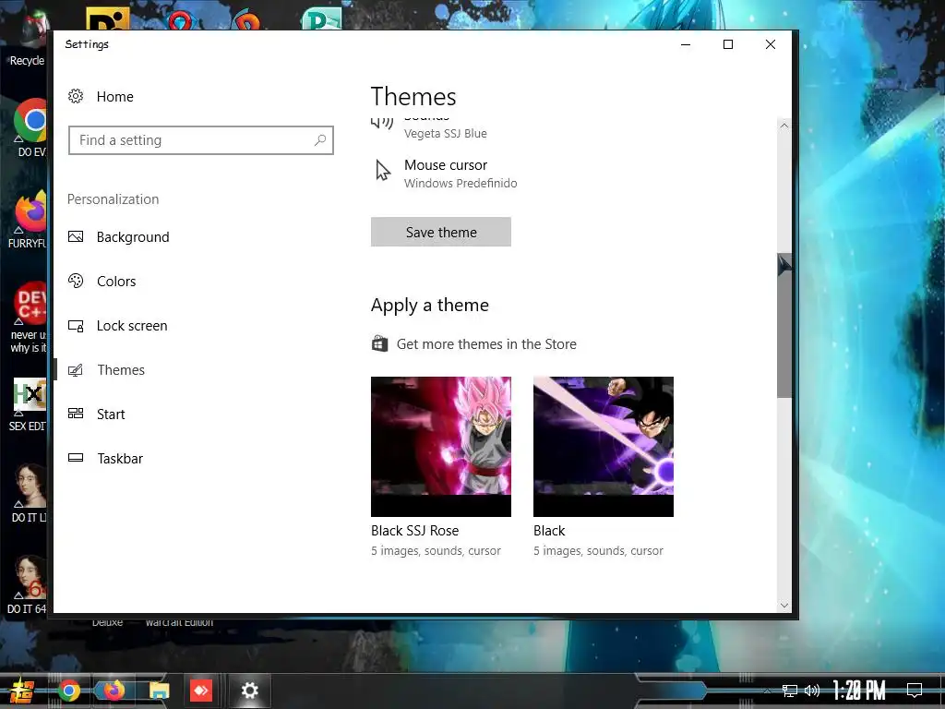Viewport: 945px width, 709px height.
Task: Open the taskbar Start button
Action: coord(21,691)
